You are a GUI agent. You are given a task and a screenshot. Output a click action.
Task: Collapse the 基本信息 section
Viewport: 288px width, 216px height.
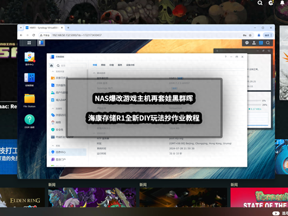tap(94, 73)
